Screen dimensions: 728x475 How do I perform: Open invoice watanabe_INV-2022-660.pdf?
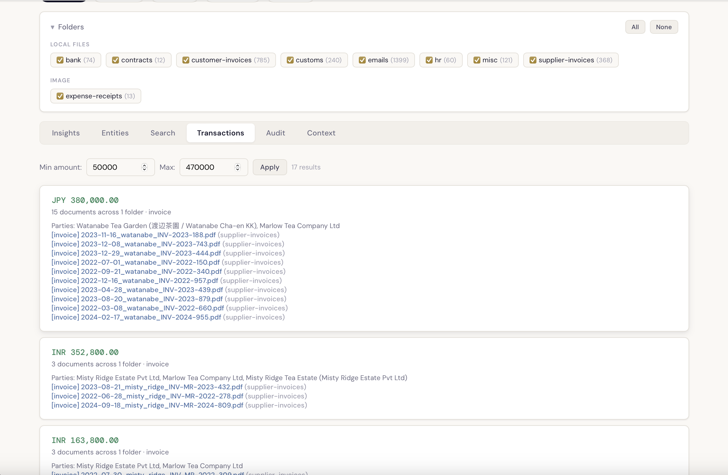[138, 308]
